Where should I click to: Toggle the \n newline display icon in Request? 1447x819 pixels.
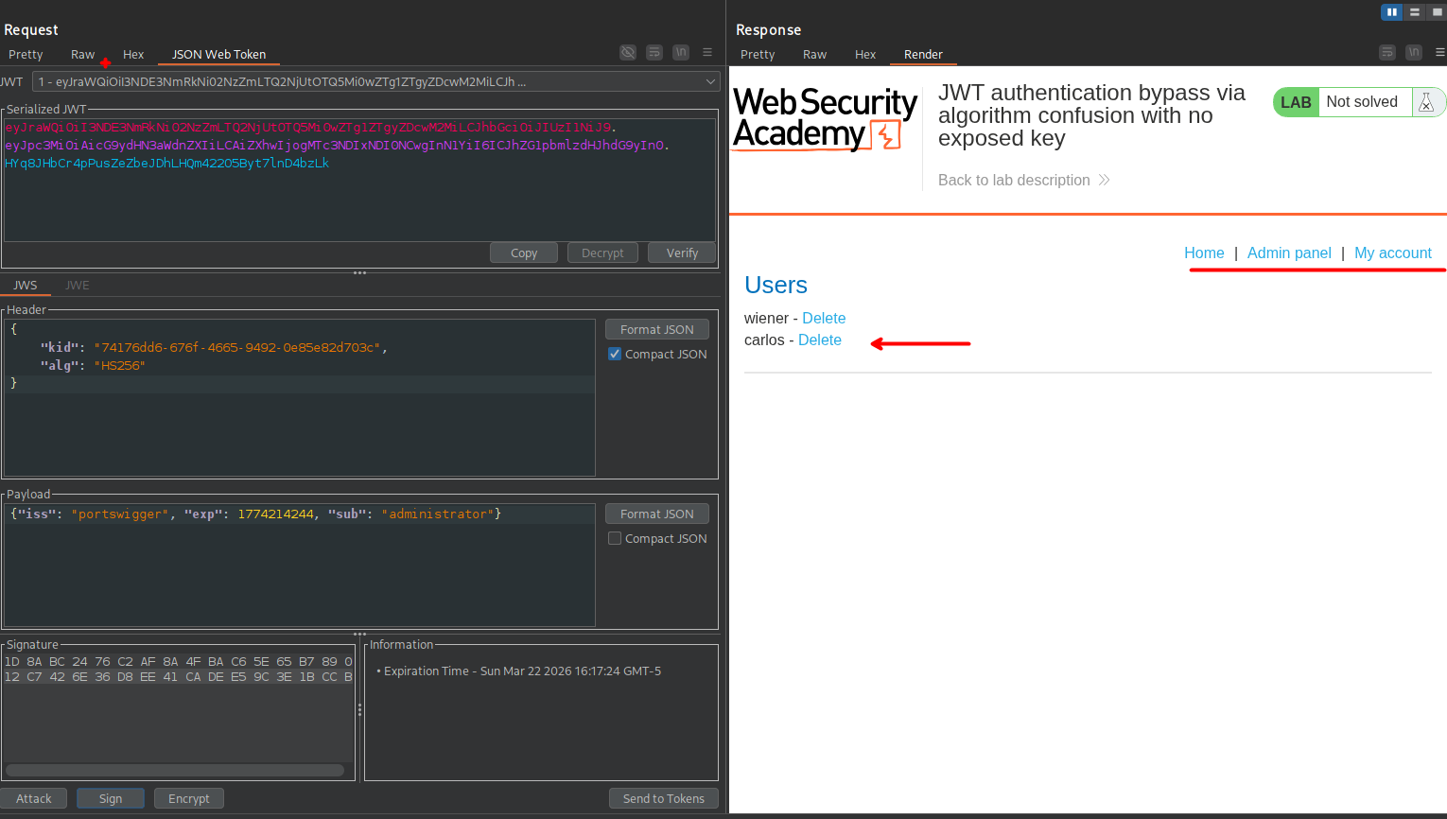[x=680, y=53]
